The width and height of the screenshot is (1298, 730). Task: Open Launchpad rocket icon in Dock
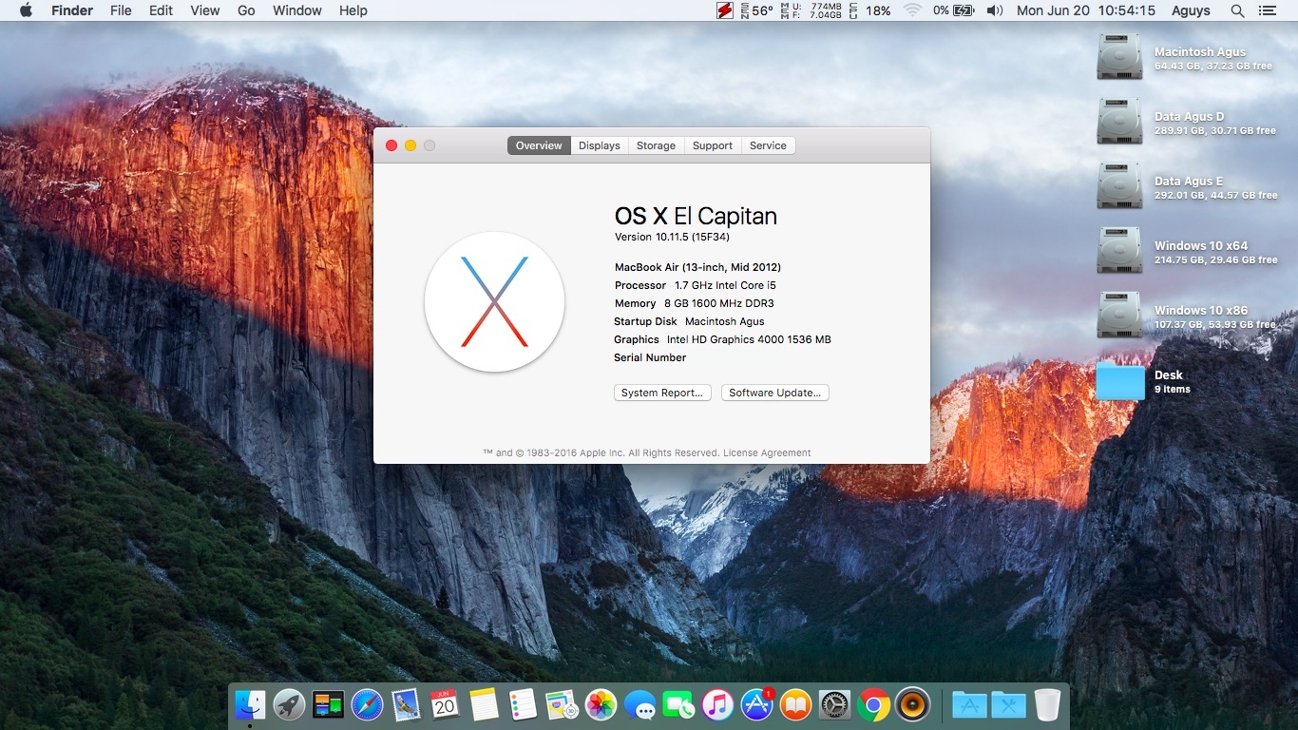(x=289, y=704)
